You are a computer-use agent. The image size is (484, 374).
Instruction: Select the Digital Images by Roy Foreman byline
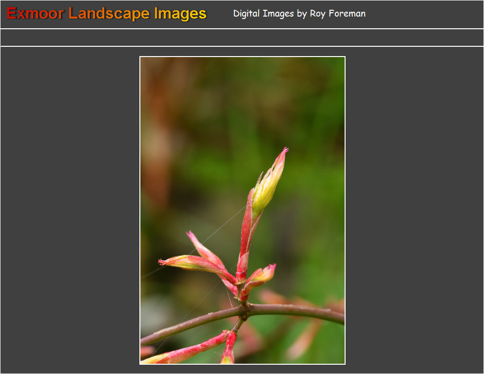point(299,14)
